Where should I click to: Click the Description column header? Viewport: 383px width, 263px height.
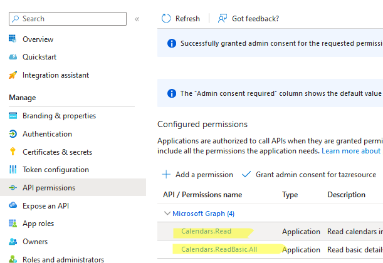347,195
